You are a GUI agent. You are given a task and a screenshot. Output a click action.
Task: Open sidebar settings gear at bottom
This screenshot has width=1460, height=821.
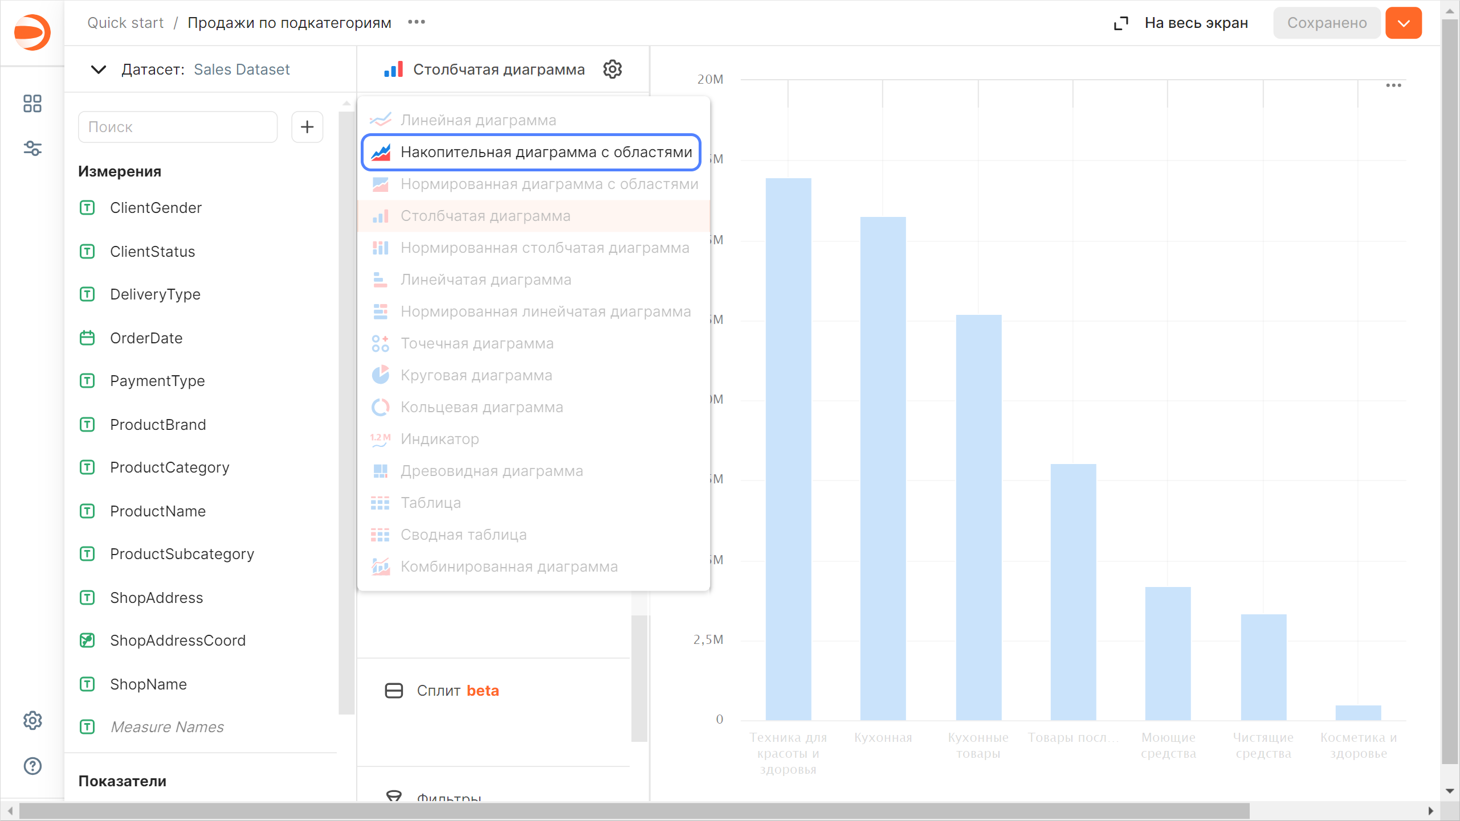tap(32, 720)
